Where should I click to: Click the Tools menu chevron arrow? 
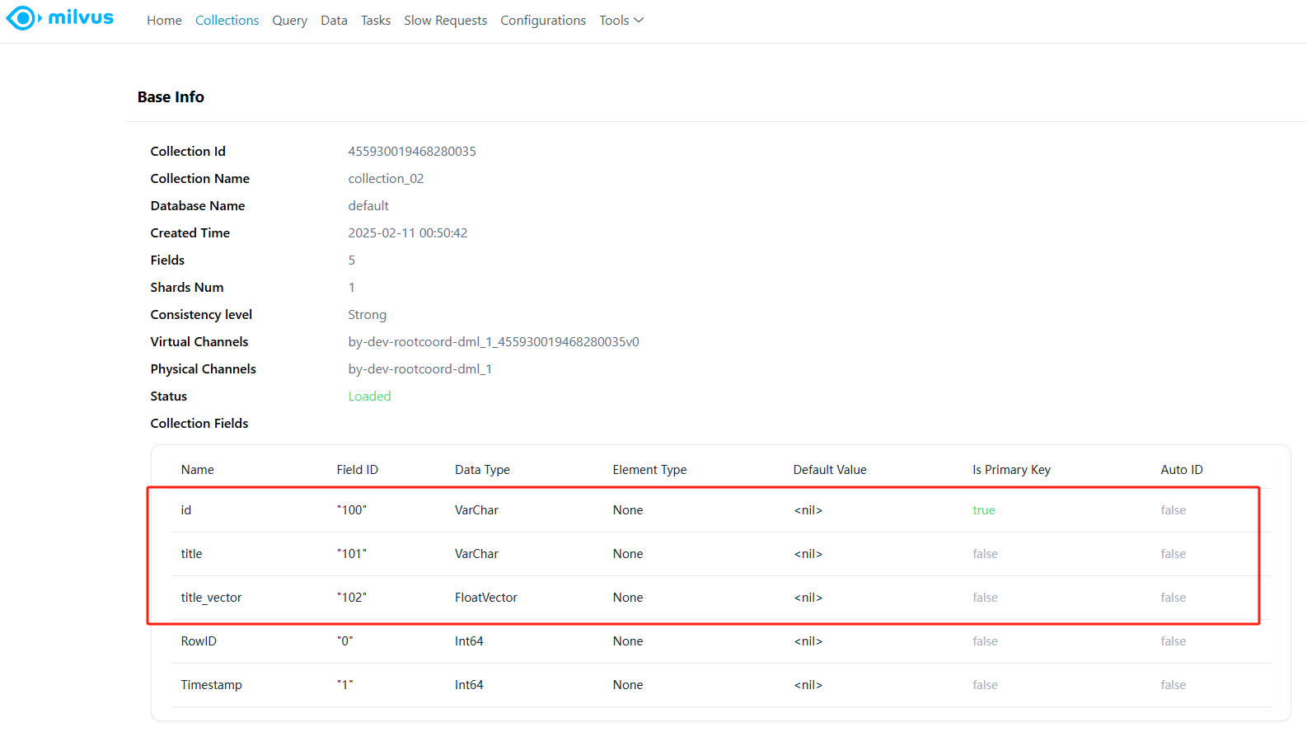tap(639, 21)
